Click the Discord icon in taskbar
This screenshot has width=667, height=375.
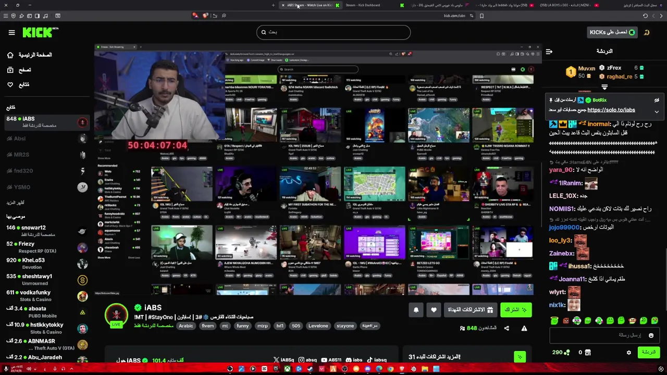(x=367, y=369)
